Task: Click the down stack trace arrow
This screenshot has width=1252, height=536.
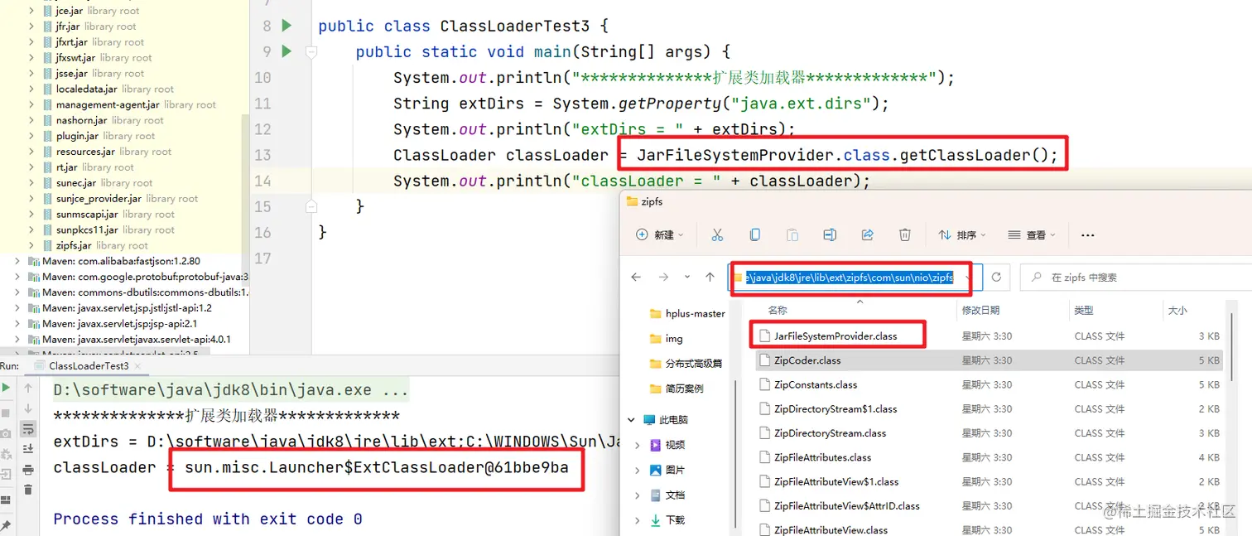Action: (x=28, y=408)
